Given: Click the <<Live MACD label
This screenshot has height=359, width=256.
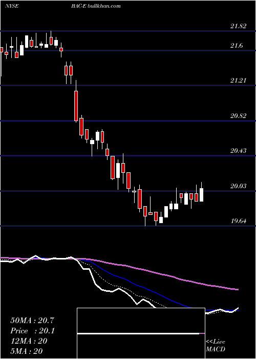Looking at the screenshot, I should point(216,346).
